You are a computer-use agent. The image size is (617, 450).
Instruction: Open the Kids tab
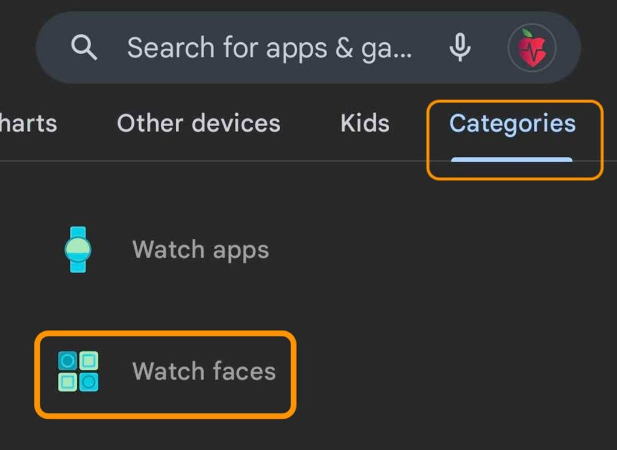click(365, 124)
